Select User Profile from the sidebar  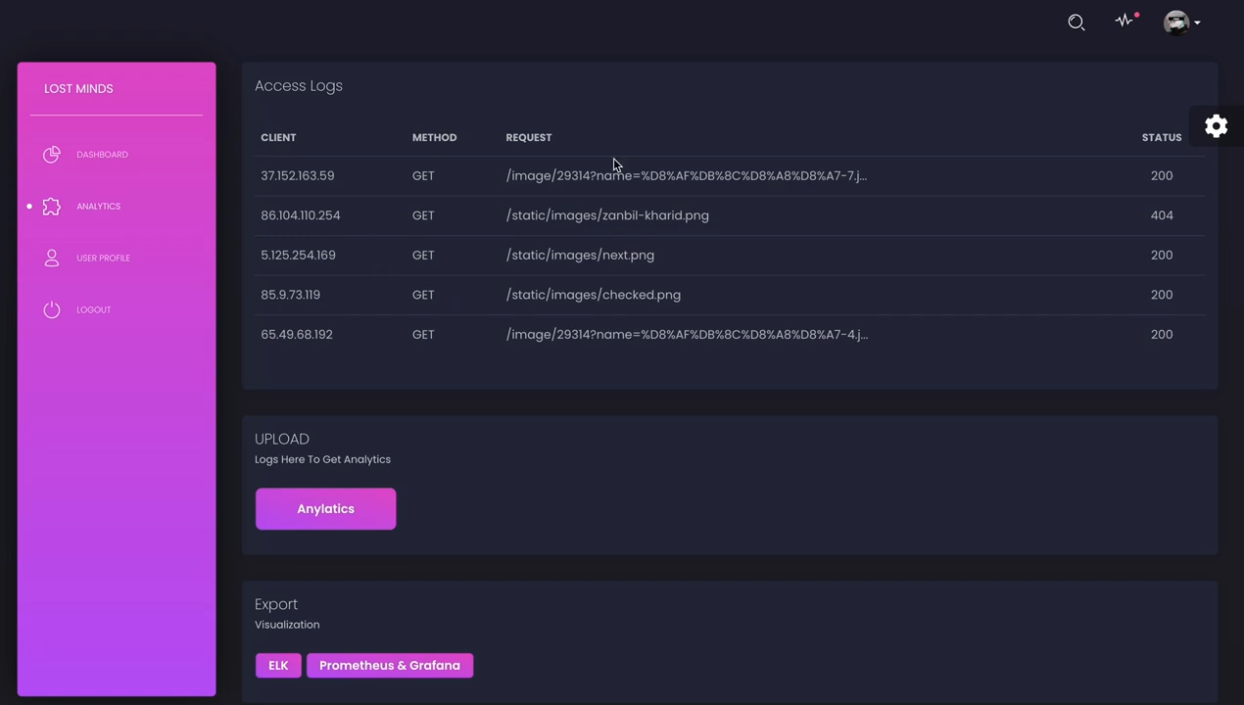click(103, 258)
